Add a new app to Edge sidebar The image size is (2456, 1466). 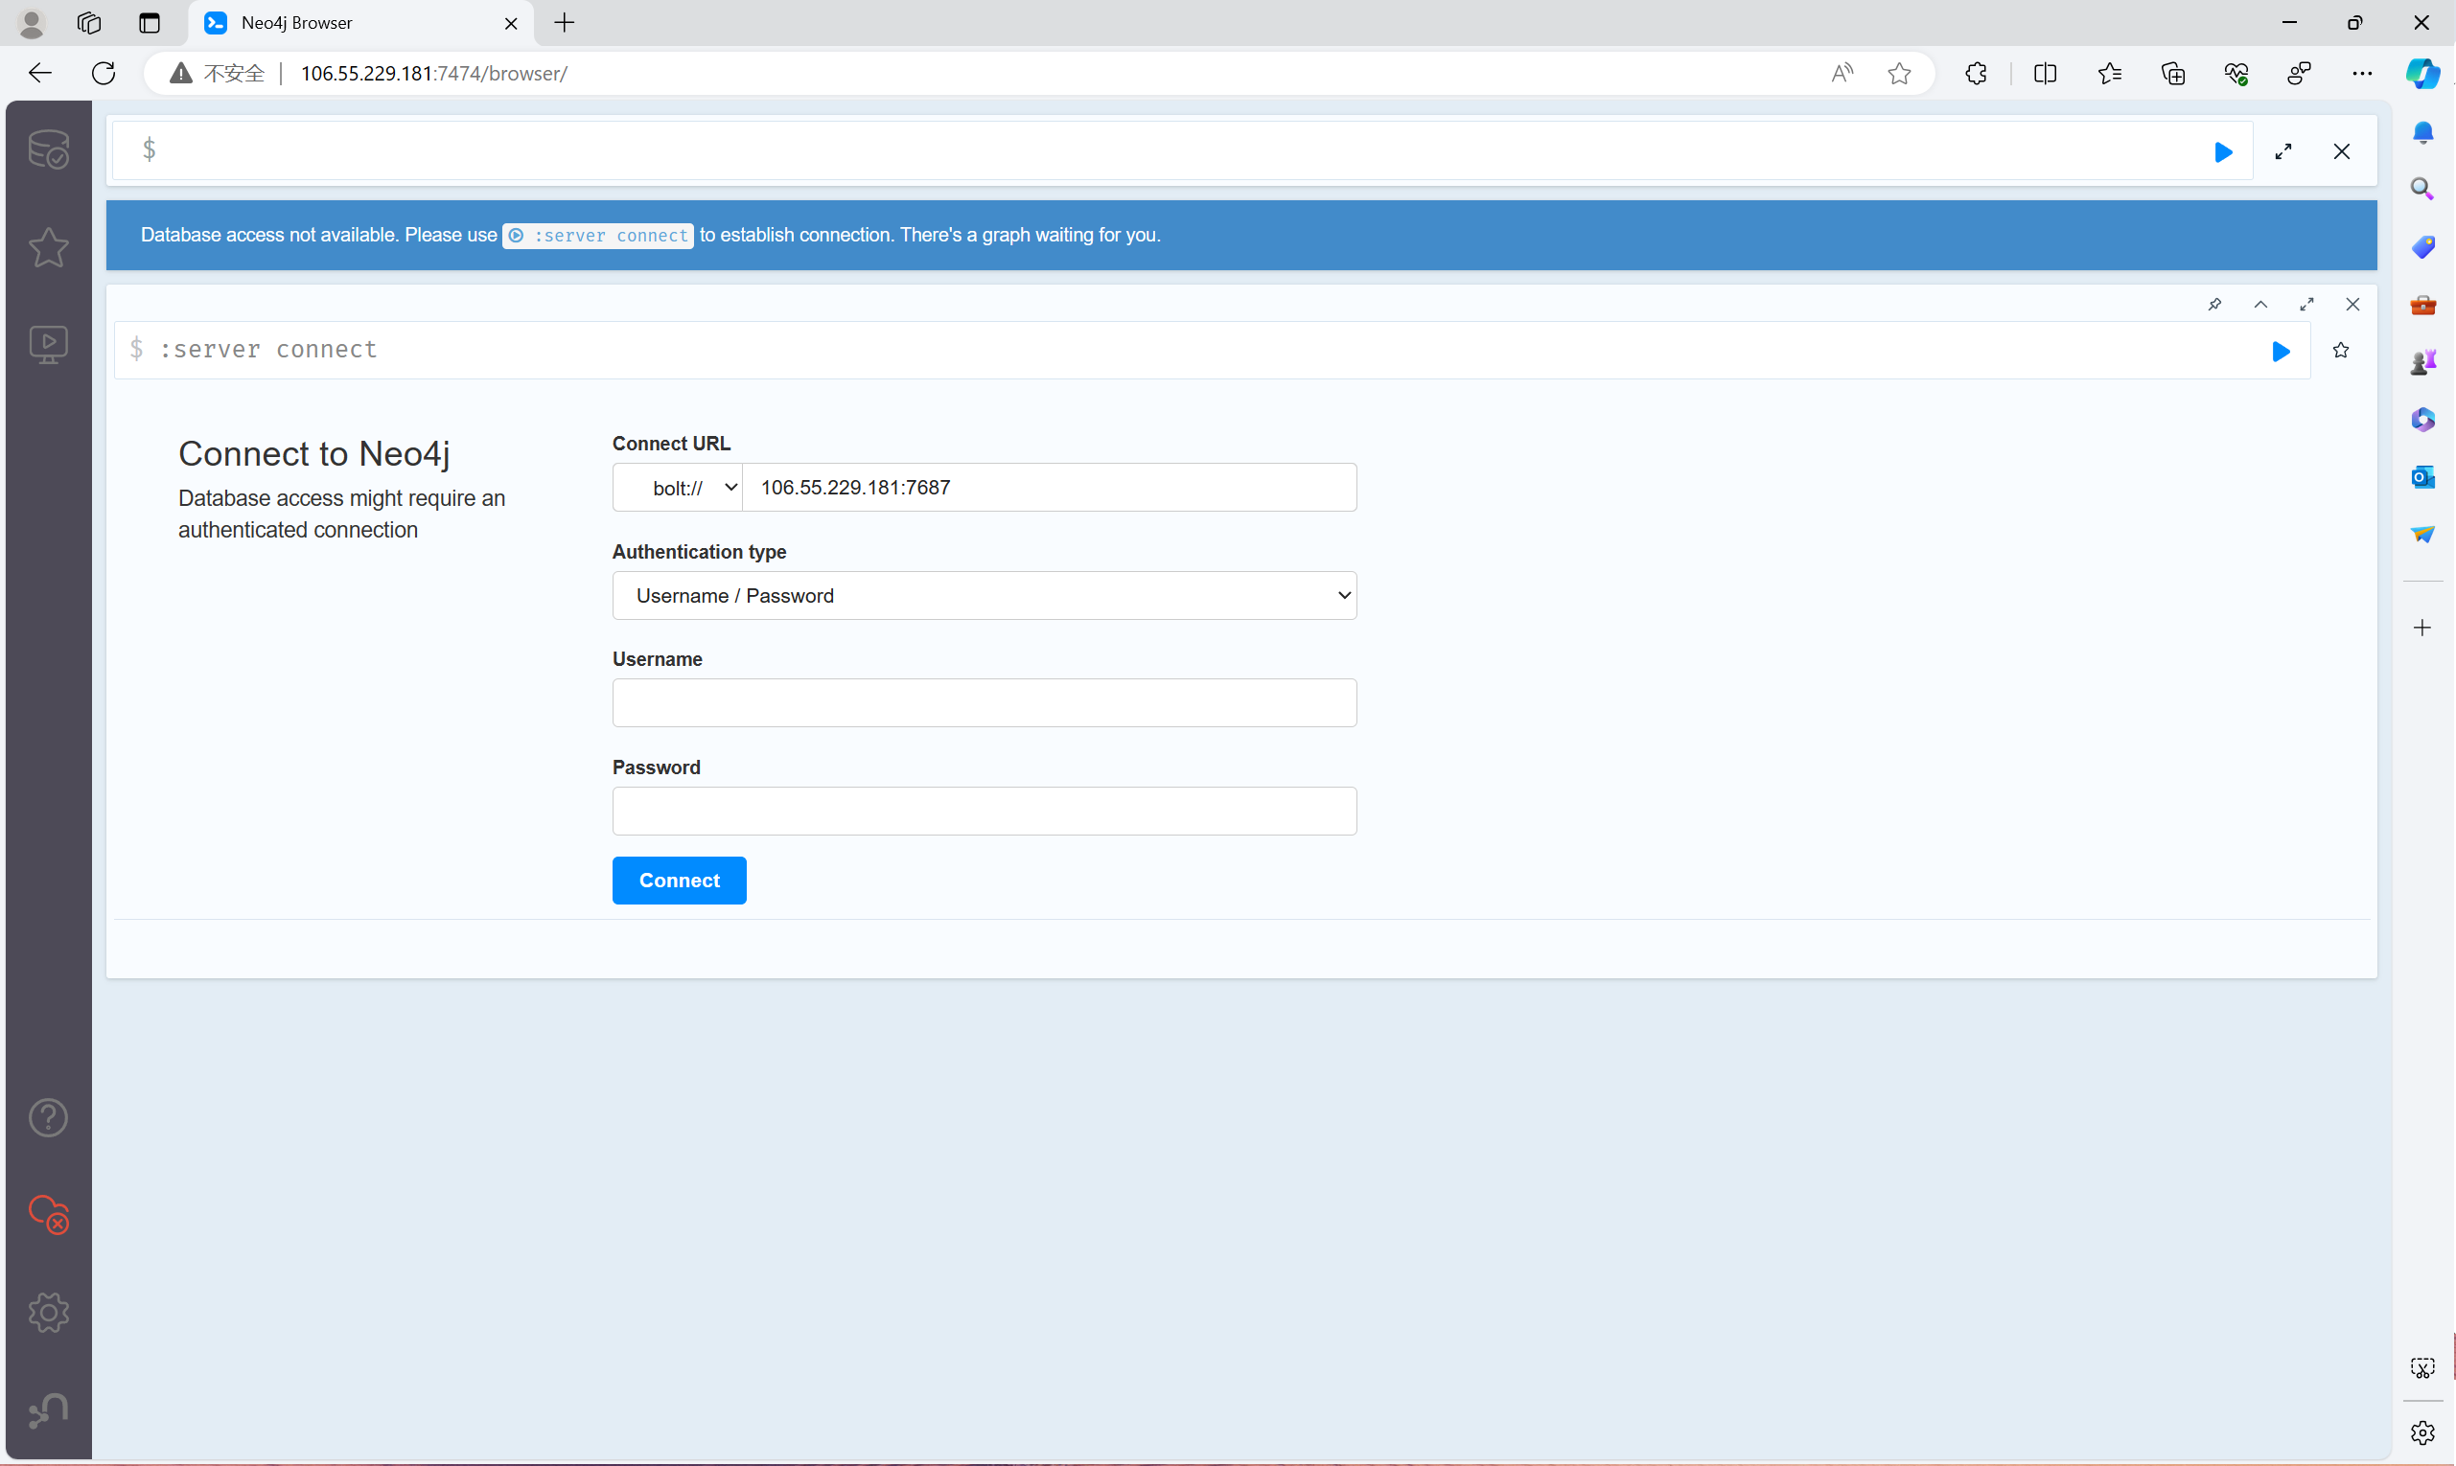point(2422,629)
